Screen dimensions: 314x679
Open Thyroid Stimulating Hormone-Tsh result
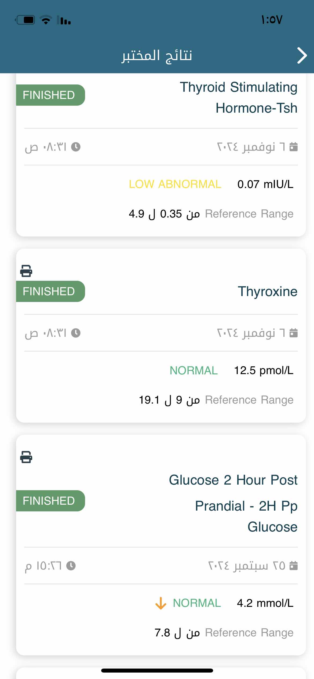(239, 98)
